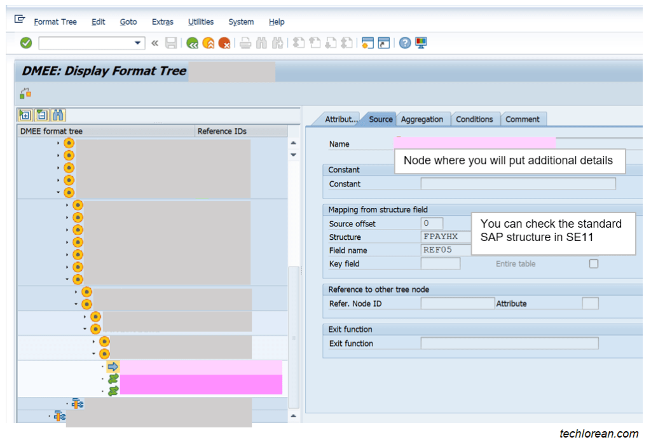Switch to the Conditions tab
Viewport: 651px width, 442px height.
pos(476,119)
